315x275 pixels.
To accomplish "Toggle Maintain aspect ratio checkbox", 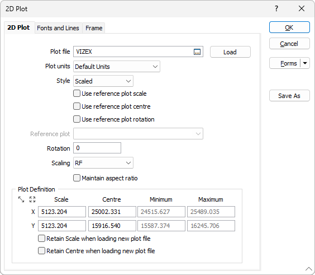I will point(77,178).
